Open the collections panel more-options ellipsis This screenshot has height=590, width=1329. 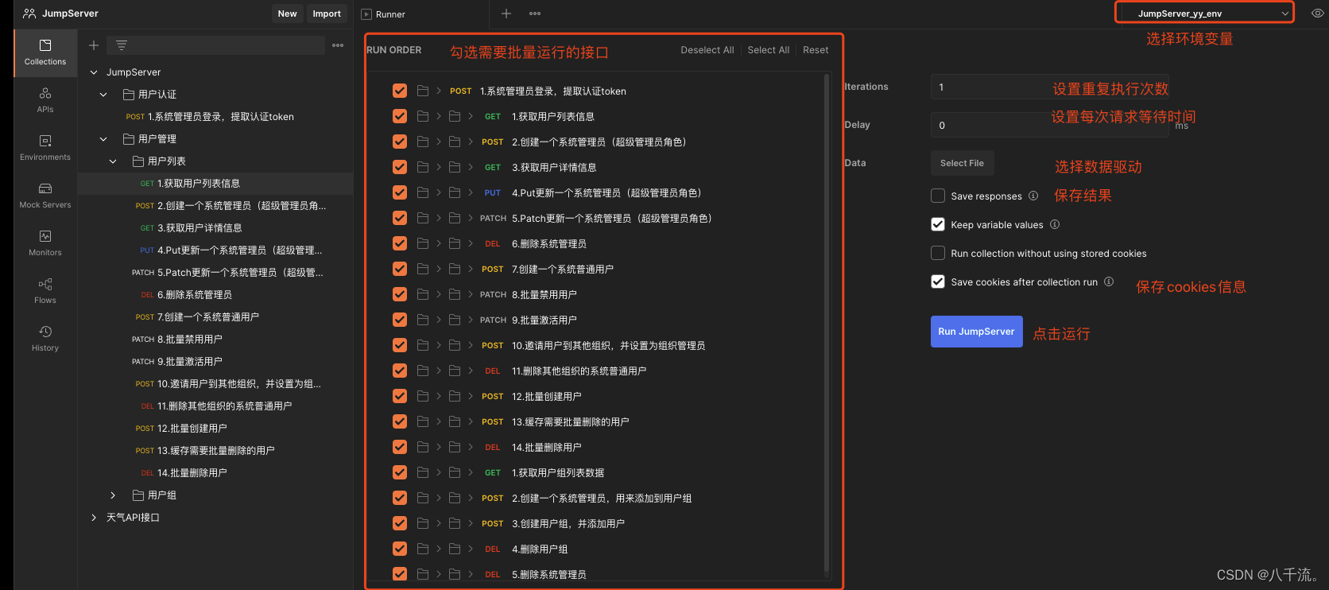point(338,45)
